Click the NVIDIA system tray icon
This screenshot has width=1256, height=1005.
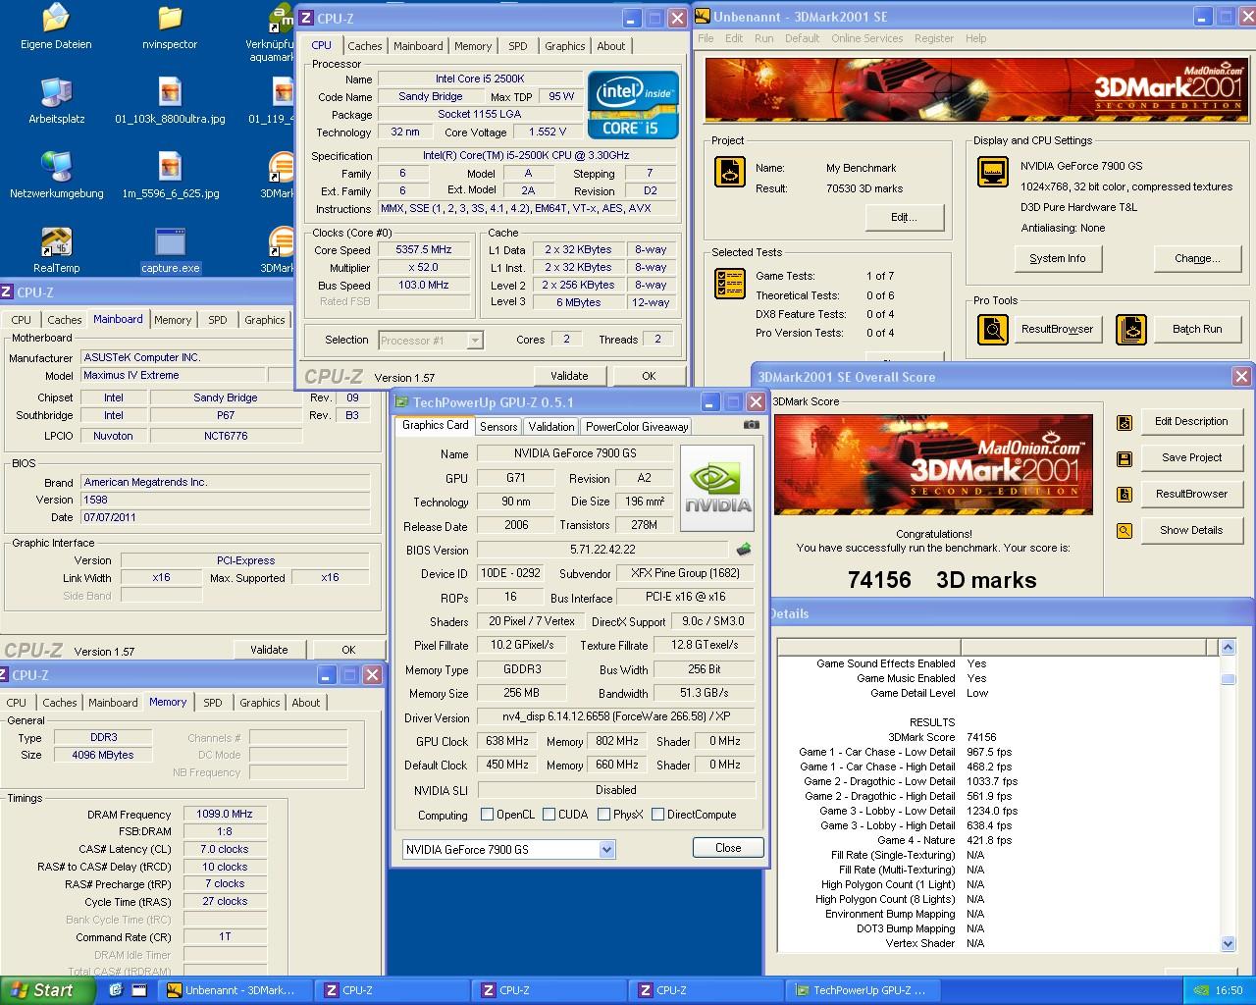[1201, 991]
